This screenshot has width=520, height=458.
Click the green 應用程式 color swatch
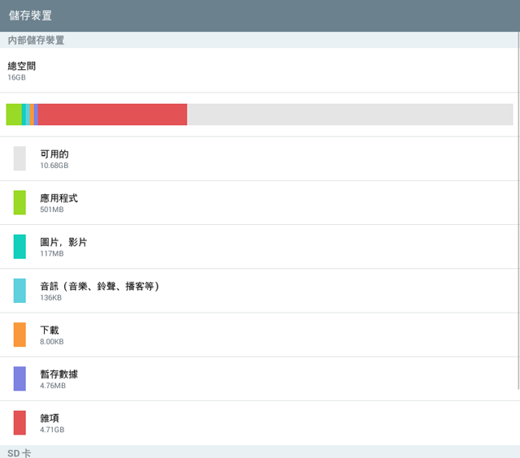pos(19,202)
